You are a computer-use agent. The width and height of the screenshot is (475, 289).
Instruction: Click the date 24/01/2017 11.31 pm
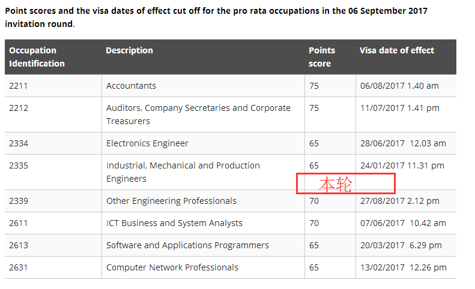[x=402, y=165]
